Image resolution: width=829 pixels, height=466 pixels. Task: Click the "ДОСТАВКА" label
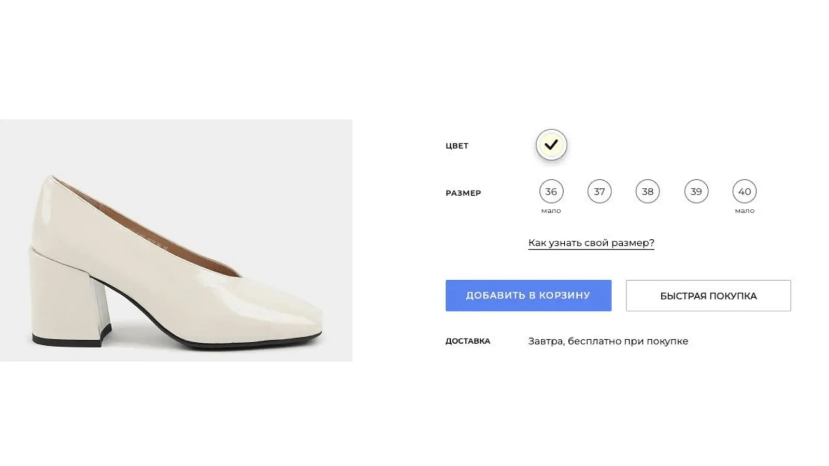(468, 341)
